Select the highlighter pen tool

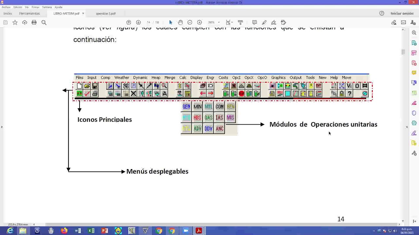264,22
